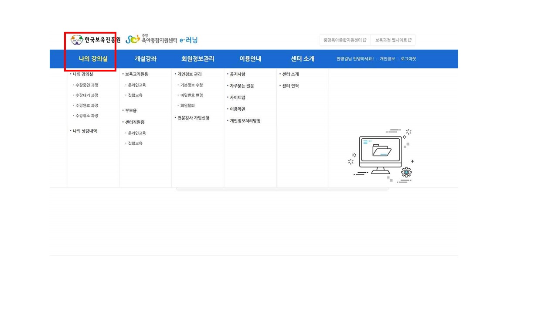
Task: Open 나의 상담내역
Action: click(85, 131)
